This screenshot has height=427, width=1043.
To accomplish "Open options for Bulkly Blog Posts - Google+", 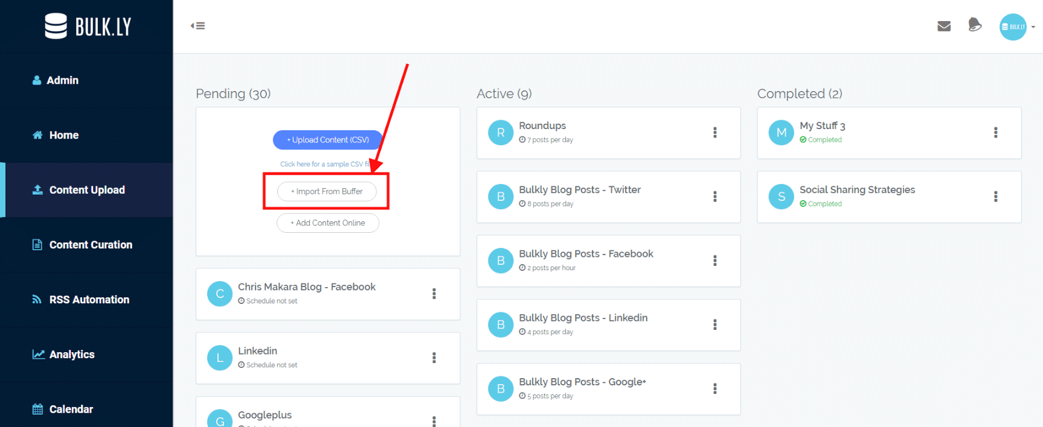I will [x=714, y=388].
